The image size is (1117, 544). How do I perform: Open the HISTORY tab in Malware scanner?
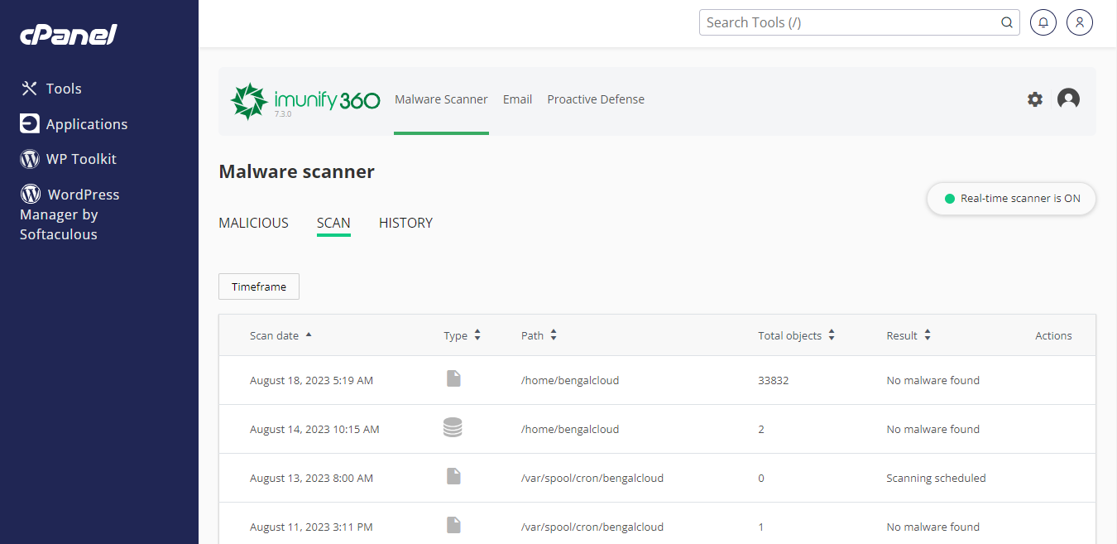(405, 223)
